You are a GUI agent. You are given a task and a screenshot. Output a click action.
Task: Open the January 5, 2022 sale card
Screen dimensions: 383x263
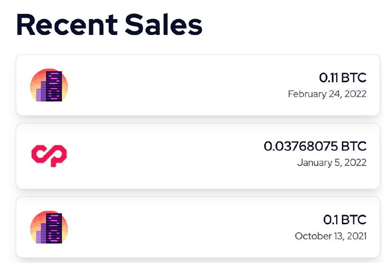pyautogui.click(x=198, y=156)
